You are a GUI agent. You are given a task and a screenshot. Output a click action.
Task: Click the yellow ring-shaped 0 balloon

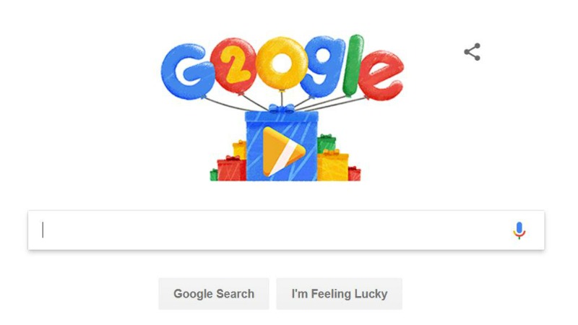click(282, 63)
